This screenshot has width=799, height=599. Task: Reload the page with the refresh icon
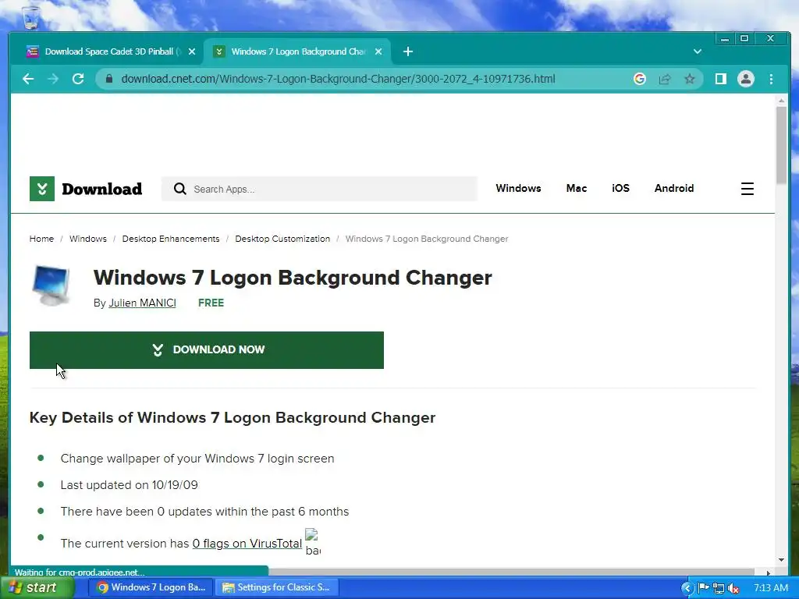coord(78,79)
